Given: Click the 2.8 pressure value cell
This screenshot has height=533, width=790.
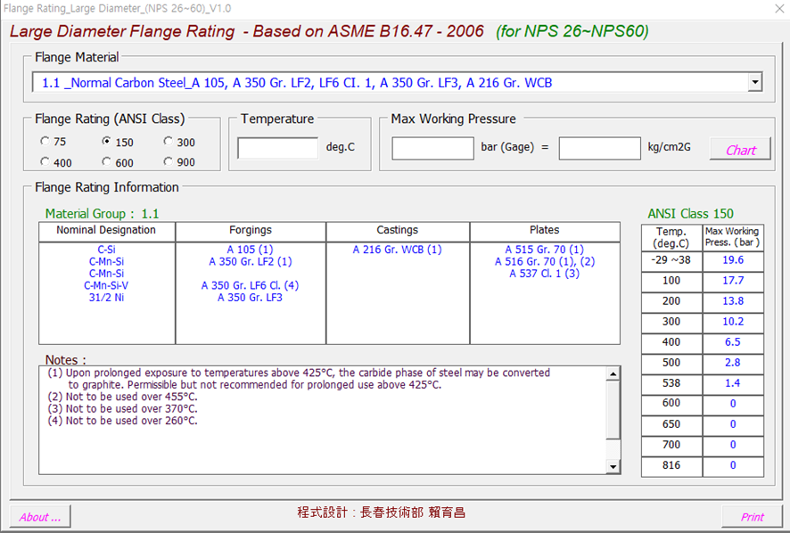Looking at the screenshot, I should click(733, 363).
